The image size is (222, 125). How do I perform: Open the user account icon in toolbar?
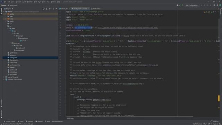pos(178,5)
